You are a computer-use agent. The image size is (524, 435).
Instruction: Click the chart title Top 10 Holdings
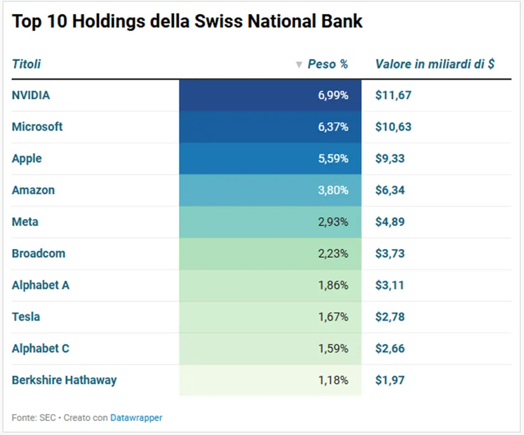187,22
